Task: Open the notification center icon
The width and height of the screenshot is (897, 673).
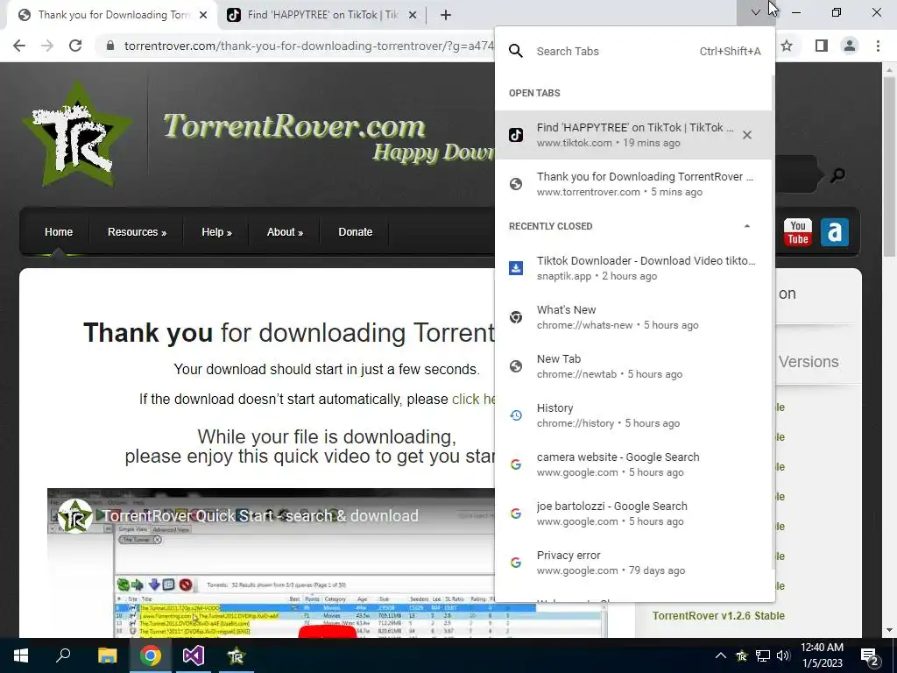Action: click(x=870, y=656)
